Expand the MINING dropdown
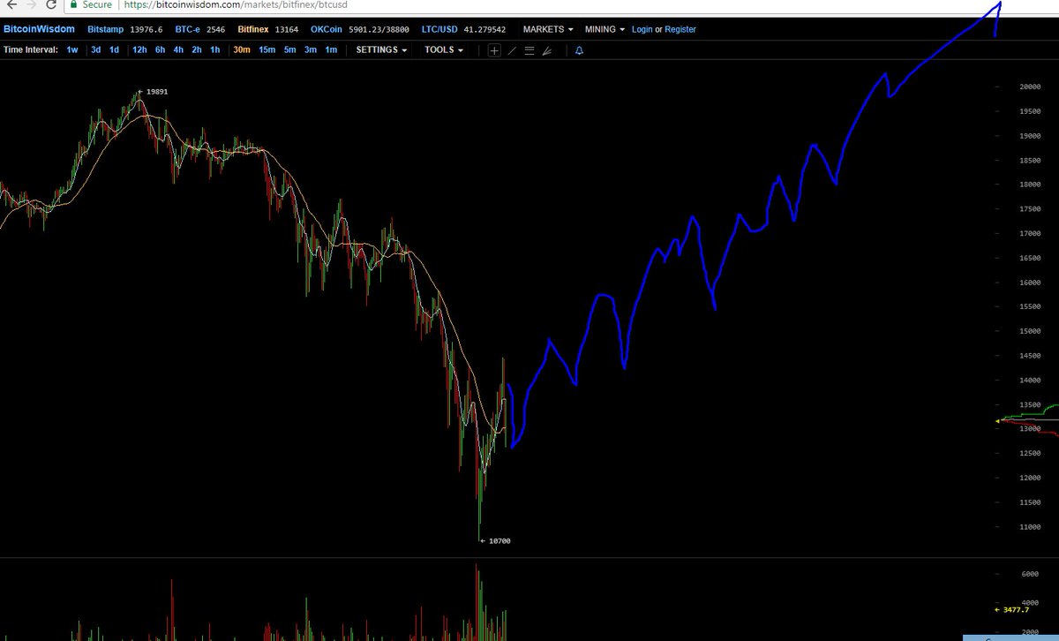This screenshot has width=1059, height=641. pyautogui.click(x=599, y=29)
